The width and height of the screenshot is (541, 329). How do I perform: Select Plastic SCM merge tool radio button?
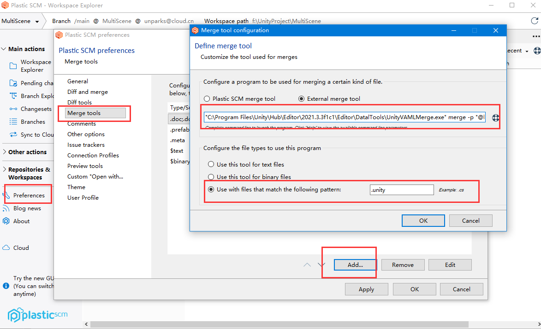207,99
